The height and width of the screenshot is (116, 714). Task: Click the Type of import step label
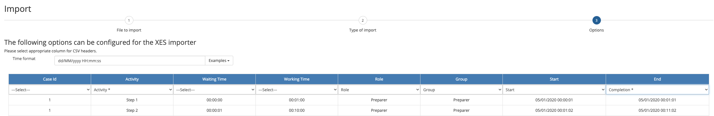click(x=363, y=30)
